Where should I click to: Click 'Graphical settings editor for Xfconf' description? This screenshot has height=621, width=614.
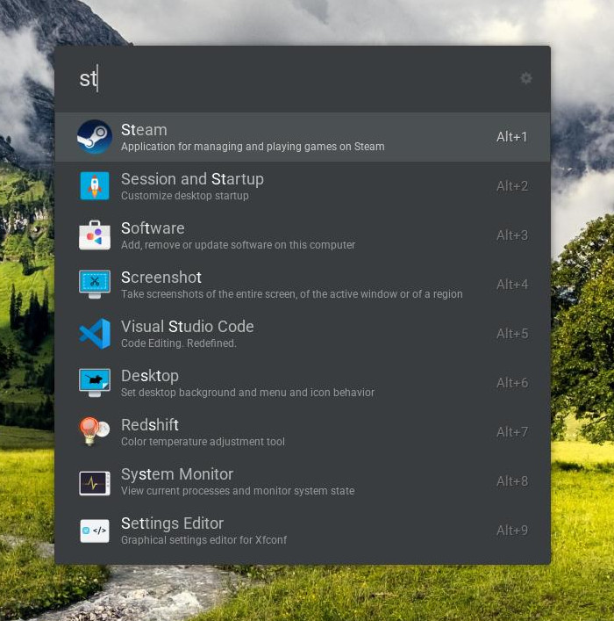tap(203, 540)
